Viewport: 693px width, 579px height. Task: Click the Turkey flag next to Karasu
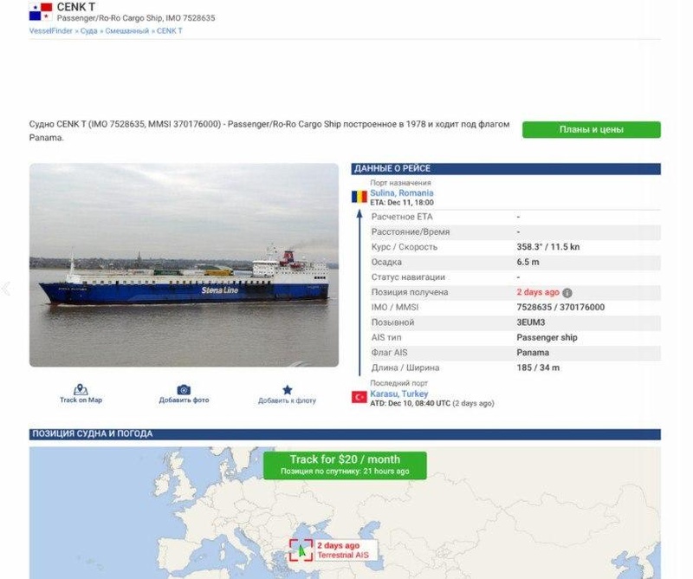click(359, 397)
